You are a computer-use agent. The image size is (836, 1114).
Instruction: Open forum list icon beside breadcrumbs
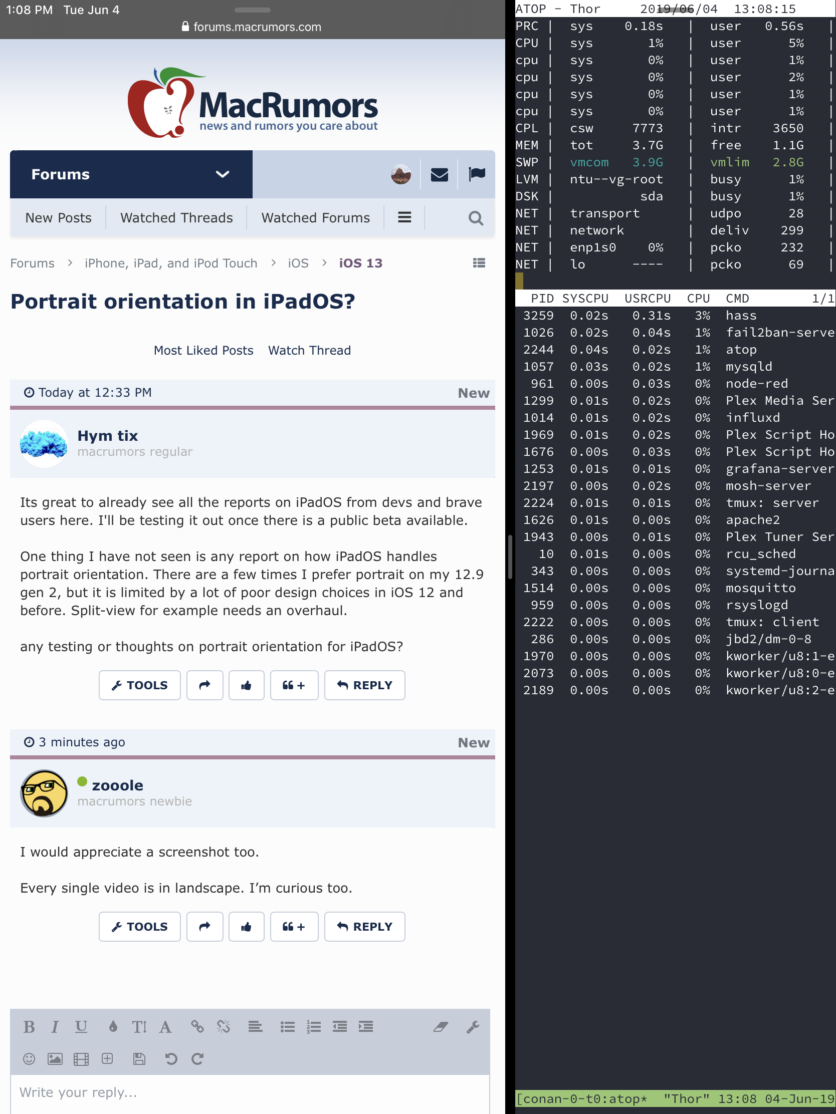[x=479, y=263]
